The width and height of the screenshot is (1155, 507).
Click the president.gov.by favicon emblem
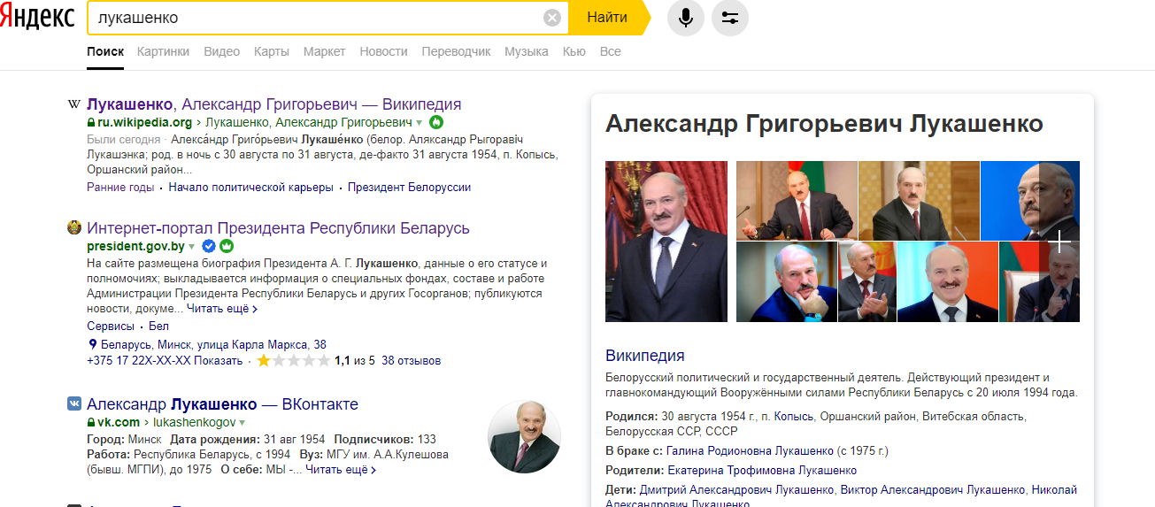coord(74,228)
